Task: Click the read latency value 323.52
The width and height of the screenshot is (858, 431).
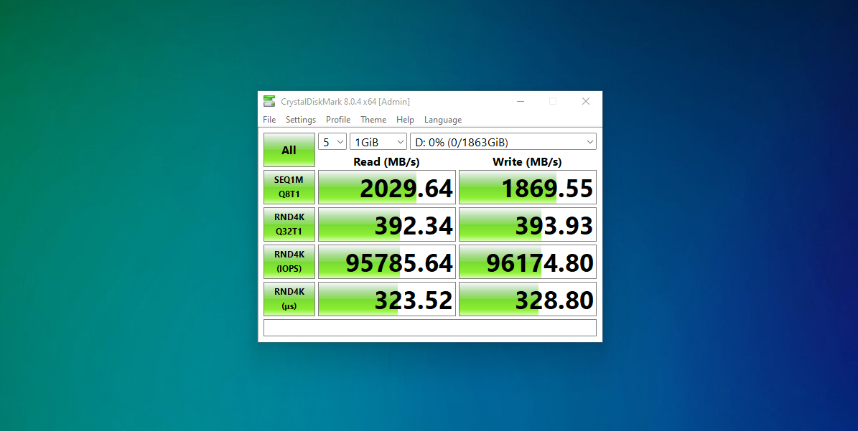Action: pos(387,299)
